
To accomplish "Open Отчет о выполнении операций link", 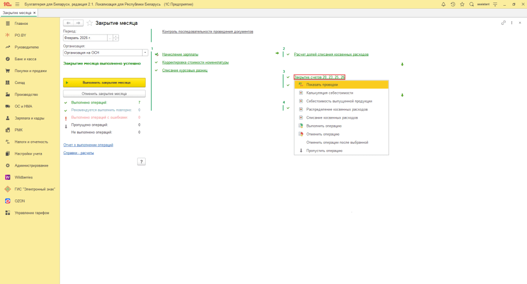I will [x=88, y=145].
